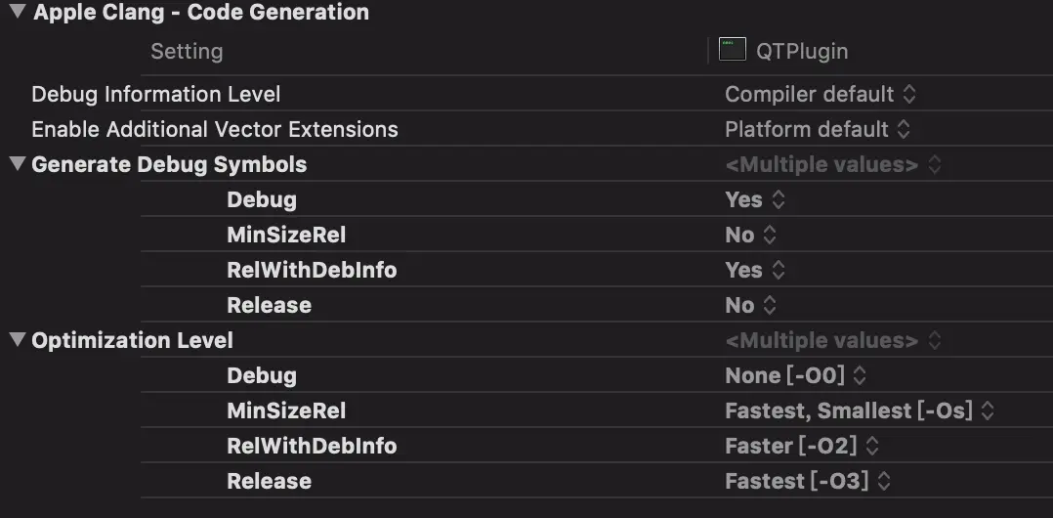
Task: Open the Debug Information Level popup
Action: click(820, 94)
